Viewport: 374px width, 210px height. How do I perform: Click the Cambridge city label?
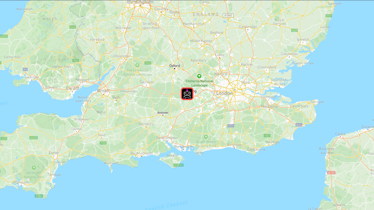tap(248, 27)
